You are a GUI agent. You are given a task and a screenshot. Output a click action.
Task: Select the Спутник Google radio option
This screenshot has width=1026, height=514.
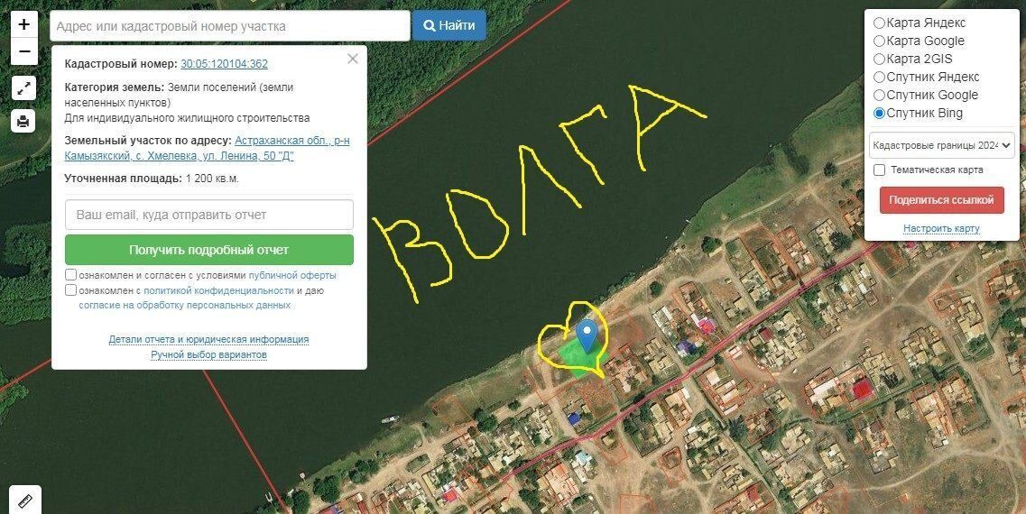coord(880,96)
